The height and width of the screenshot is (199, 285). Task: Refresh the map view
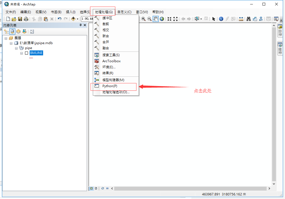coord(103,188)
